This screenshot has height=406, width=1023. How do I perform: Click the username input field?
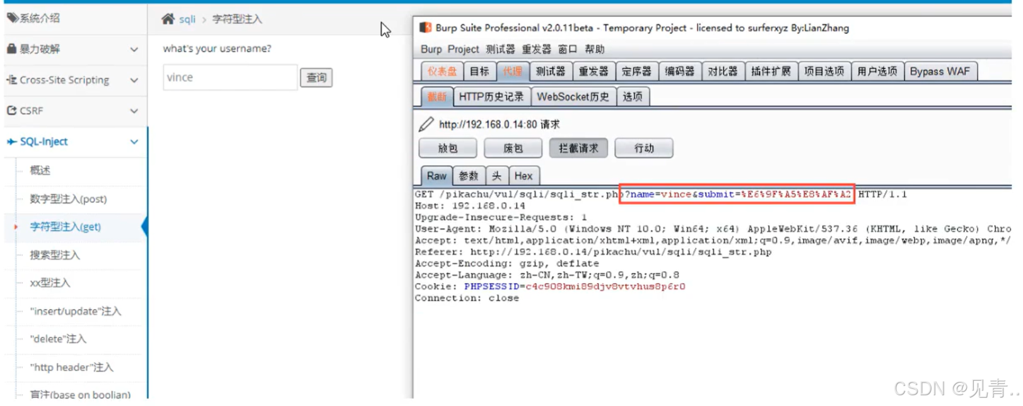coord(230,78)
